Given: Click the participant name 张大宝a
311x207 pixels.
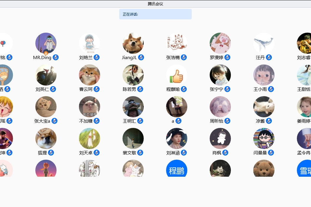Looking at the screenshot, I should pos(42,121).
